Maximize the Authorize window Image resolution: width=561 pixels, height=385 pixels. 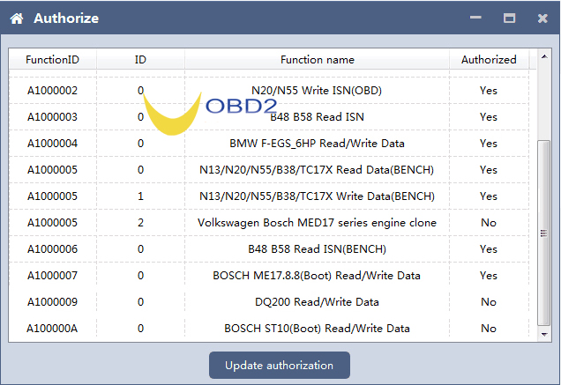[x=509, y=19]
